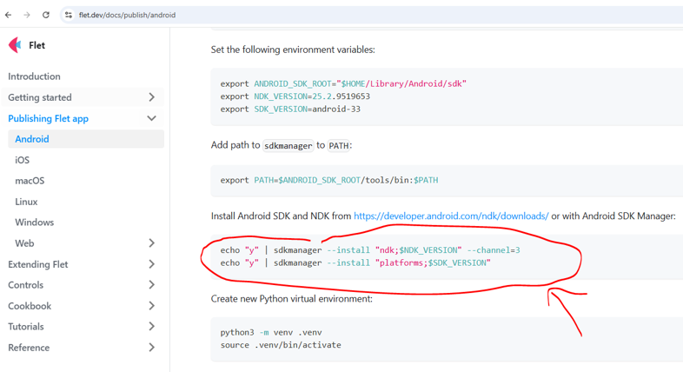Click the site info icon in address bar

click(x=68, y=15)
